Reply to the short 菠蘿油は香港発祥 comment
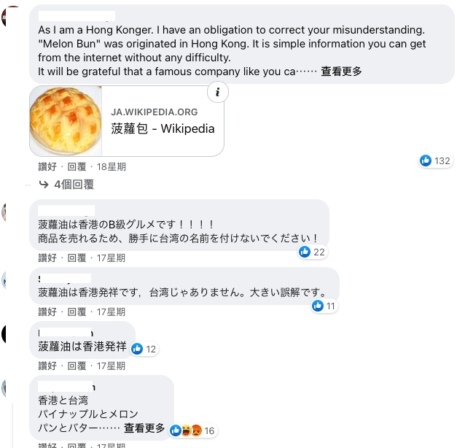 (x=77, y=366)
